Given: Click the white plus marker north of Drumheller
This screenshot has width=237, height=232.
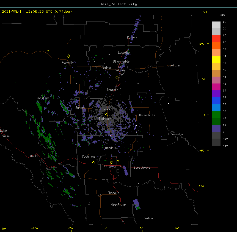Looking at the screenshot, I should click(x=168, y=103).
